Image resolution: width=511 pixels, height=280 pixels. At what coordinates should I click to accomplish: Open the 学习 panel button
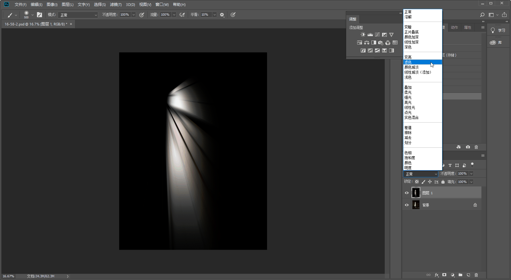[x=498, y=30]
